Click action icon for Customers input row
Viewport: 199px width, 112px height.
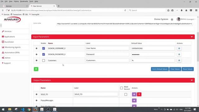(179, 60)
